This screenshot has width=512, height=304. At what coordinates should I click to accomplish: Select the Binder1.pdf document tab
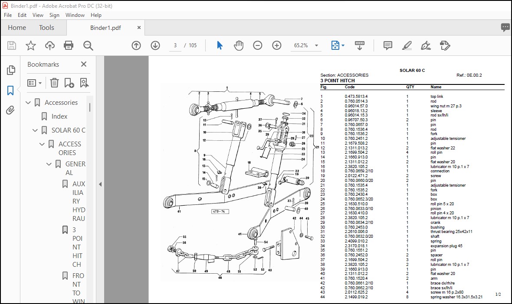[x=105, y=28]
